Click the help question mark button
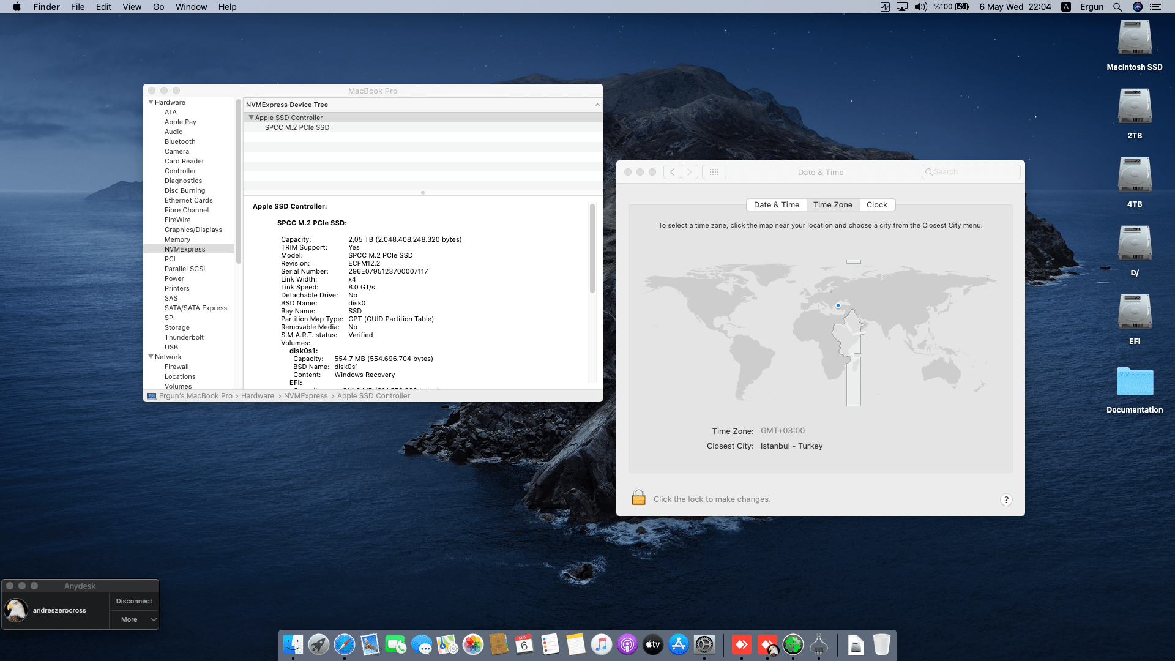Viewport: 1175px width, 661px height. (1005, 499)
